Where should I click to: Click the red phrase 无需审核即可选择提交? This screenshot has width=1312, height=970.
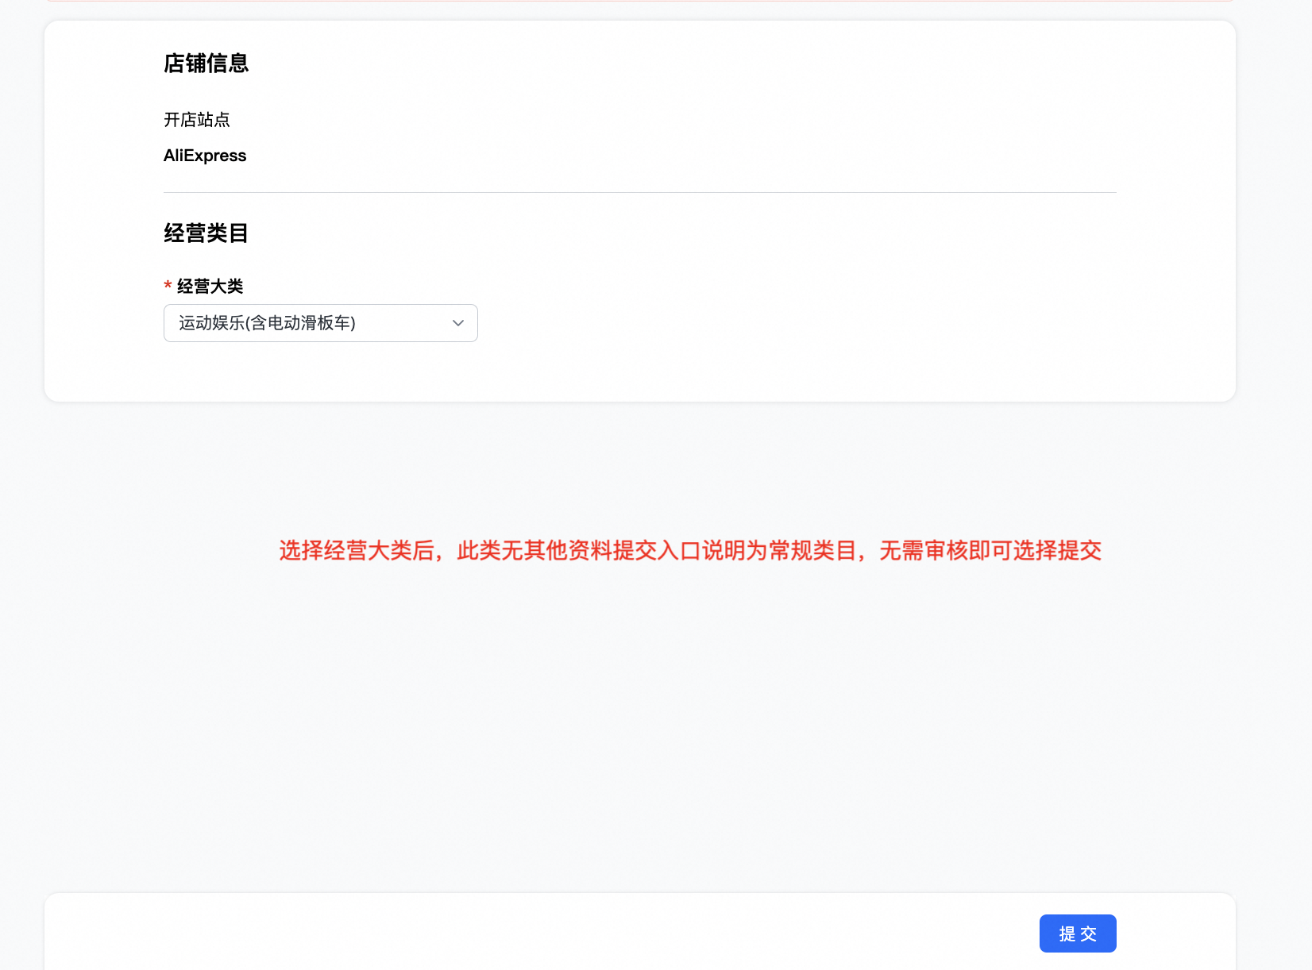coord(990,550)
